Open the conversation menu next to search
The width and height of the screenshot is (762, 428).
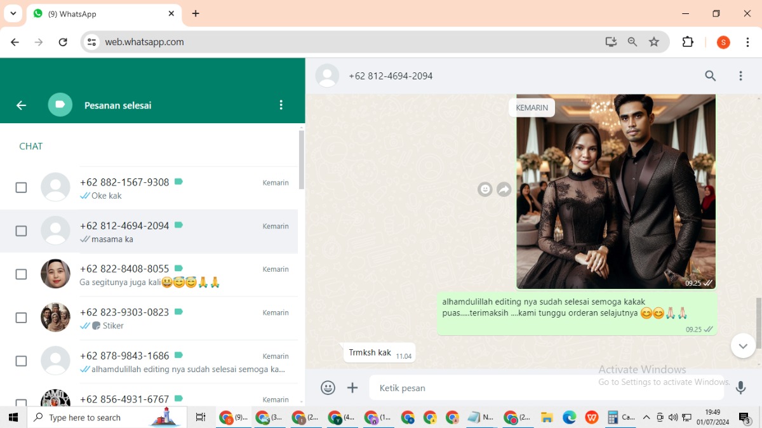pos(740,76)
